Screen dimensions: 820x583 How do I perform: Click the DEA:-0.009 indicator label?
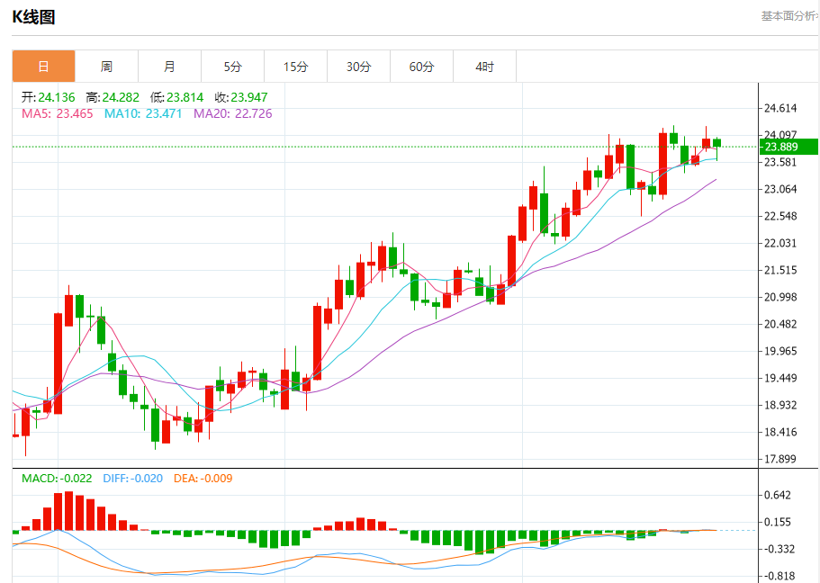pyautogui.click(x=203, y=479)
